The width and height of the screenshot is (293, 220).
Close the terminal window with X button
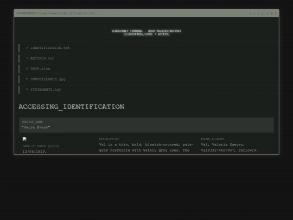(271, 13)
